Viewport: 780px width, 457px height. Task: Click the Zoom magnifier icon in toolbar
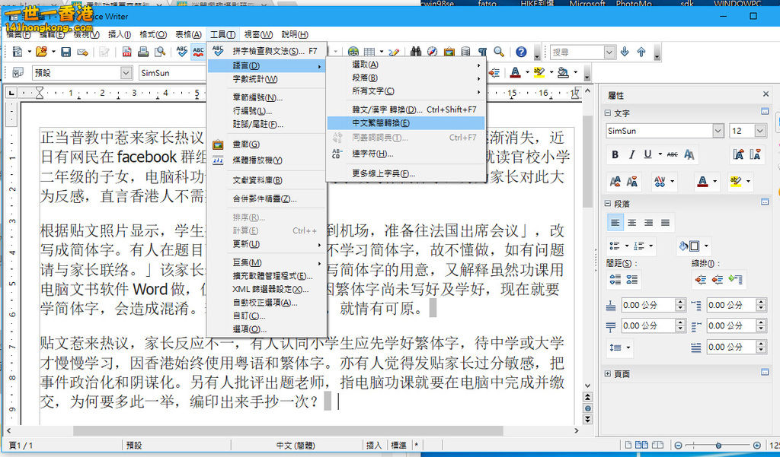click(x=499, y=52)
